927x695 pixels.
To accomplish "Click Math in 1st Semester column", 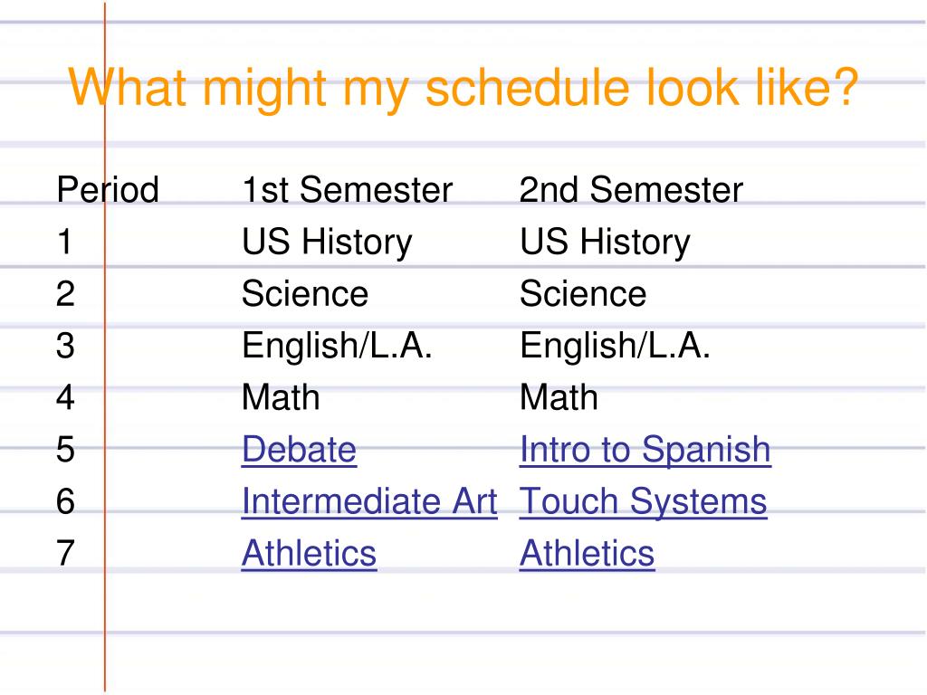I will 281,397.
